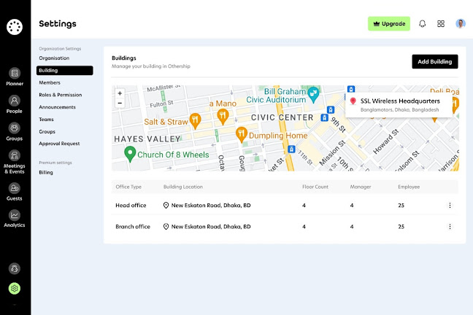
Task: Select the Building settings item
Action: 64,70
